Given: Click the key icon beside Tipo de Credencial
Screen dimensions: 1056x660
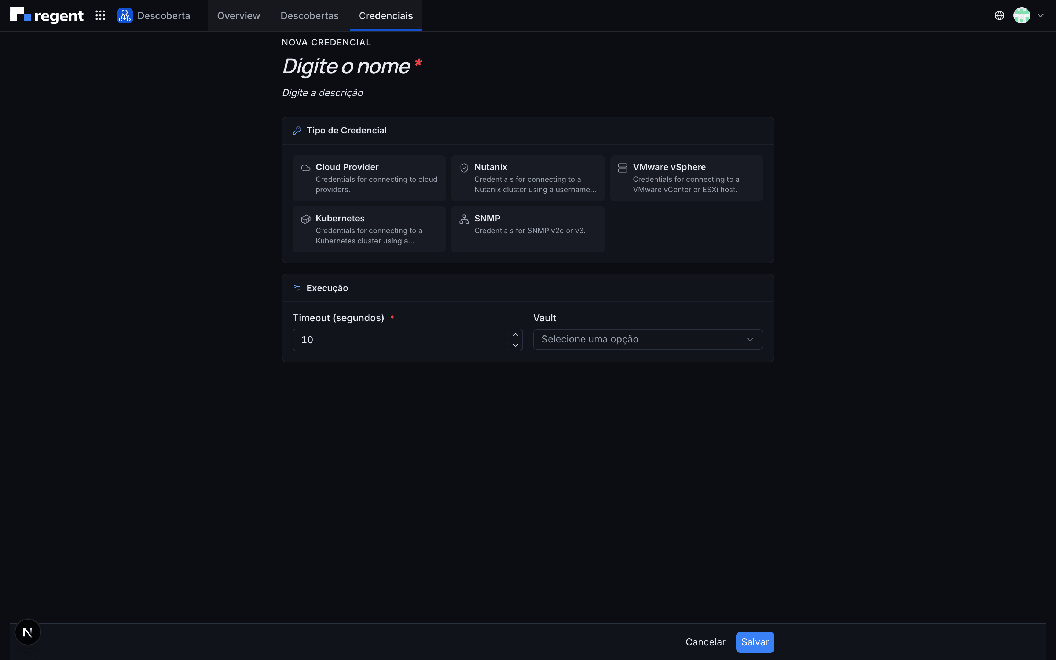Looking at the screenshot, I should pyautogui.click(x=297, y=131).
